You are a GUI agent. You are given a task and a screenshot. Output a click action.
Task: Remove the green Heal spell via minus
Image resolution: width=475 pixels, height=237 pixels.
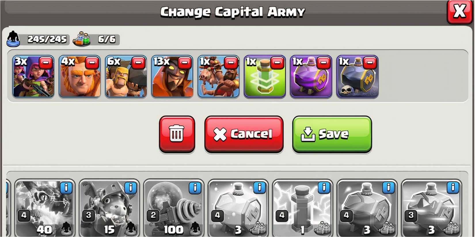(x=277, y=63)
